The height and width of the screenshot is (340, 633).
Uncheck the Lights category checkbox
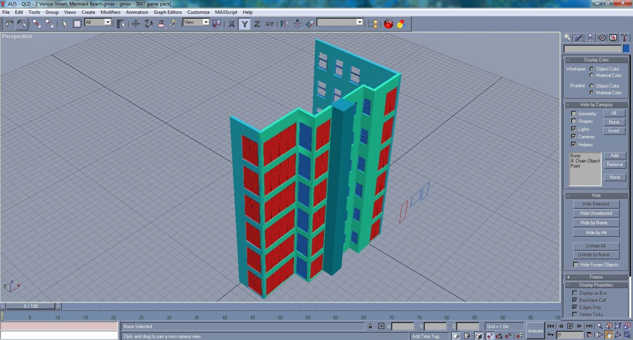[574, 129]
